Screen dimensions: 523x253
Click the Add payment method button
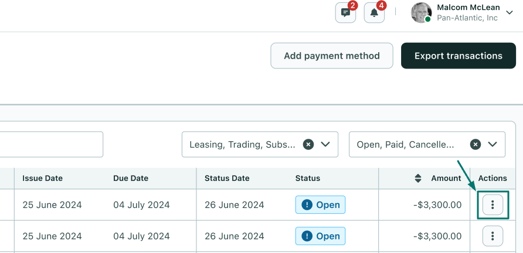(x=331, y=56)
